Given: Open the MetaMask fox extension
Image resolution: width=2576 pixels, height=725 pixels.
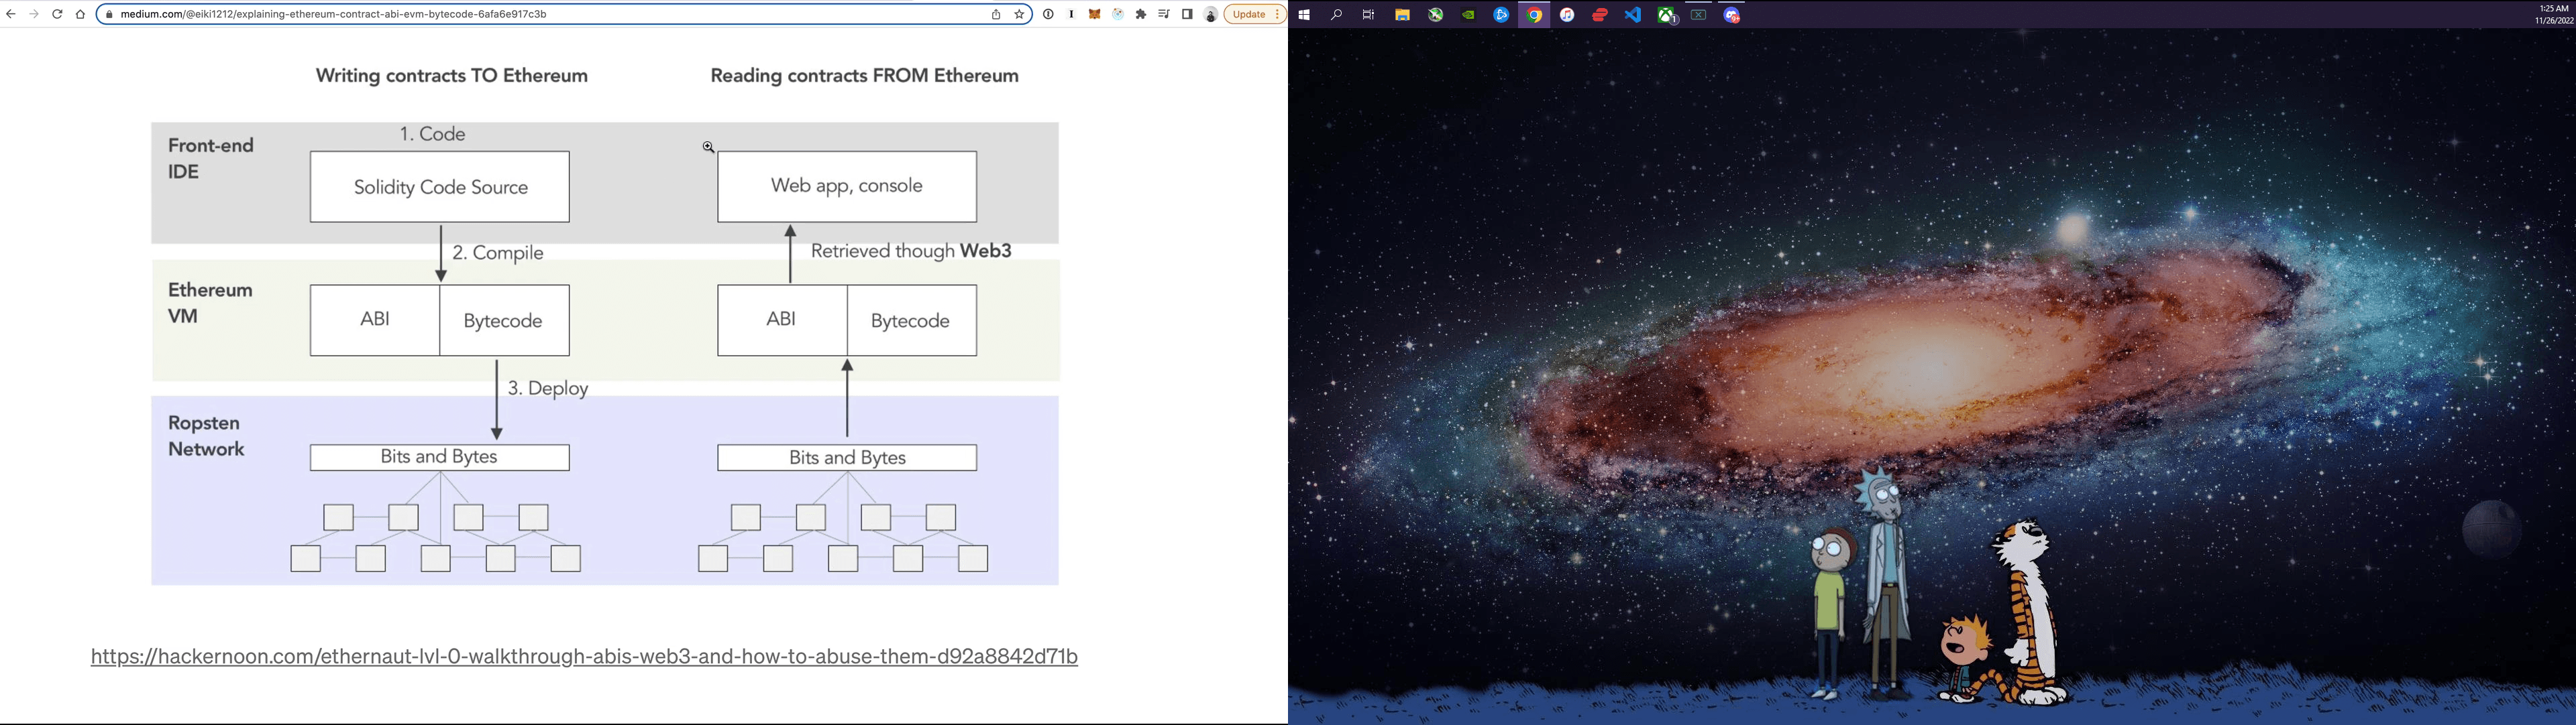Looking at the screenshot, I should (x=1094, y=14).
